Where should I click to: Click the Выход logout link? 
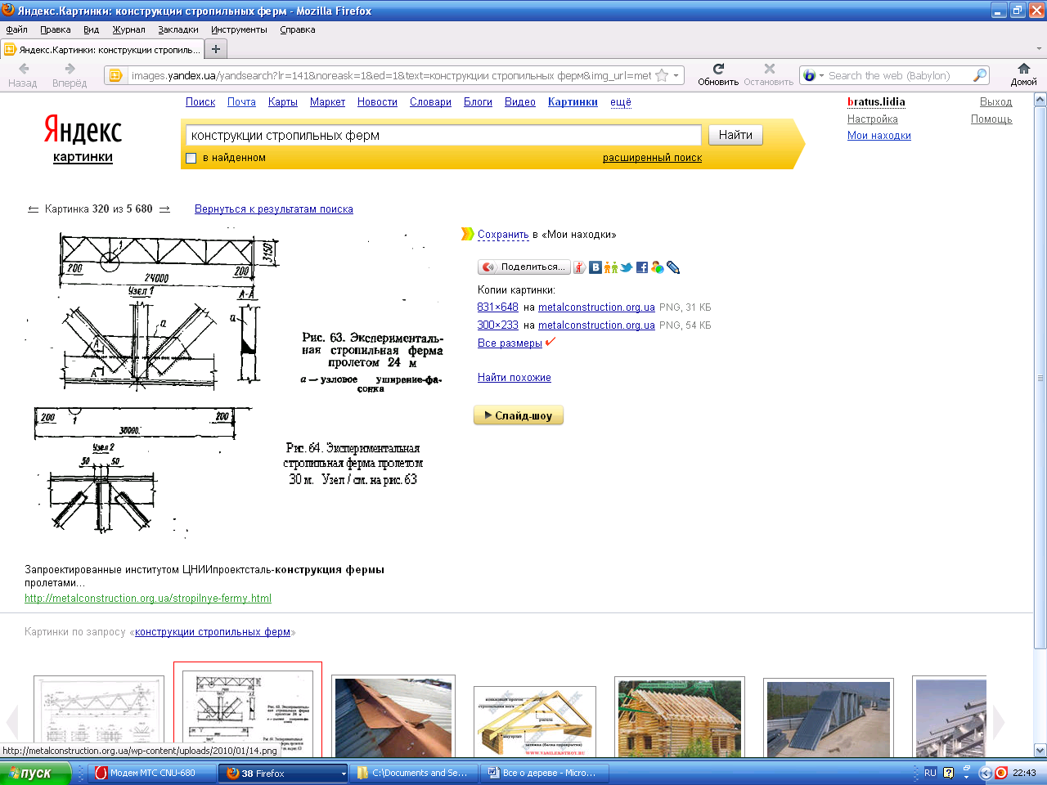pyautogui.click(x=996, y=102)
